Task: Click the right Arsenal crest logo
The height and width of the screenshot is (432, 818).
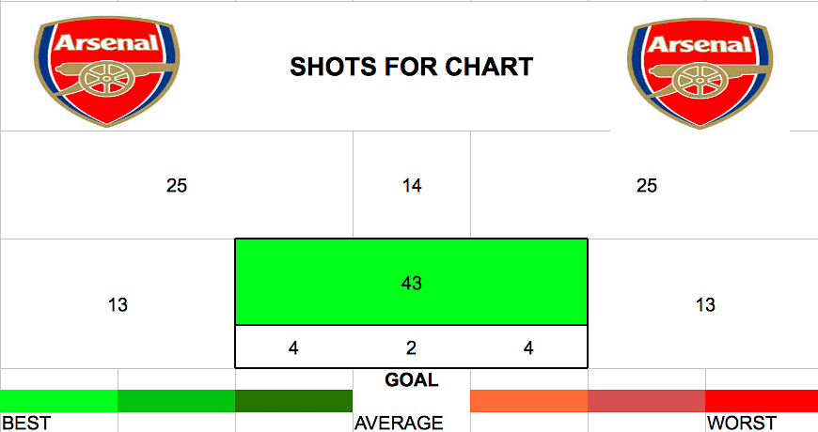Action: click(700, 73)
